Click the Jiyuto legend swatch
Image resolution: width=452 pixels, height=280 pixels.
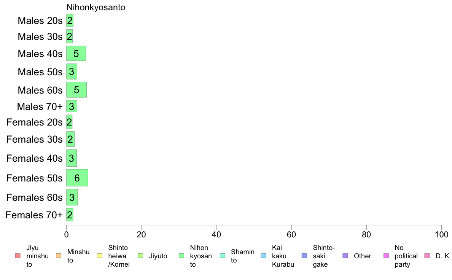coord(141,256)
